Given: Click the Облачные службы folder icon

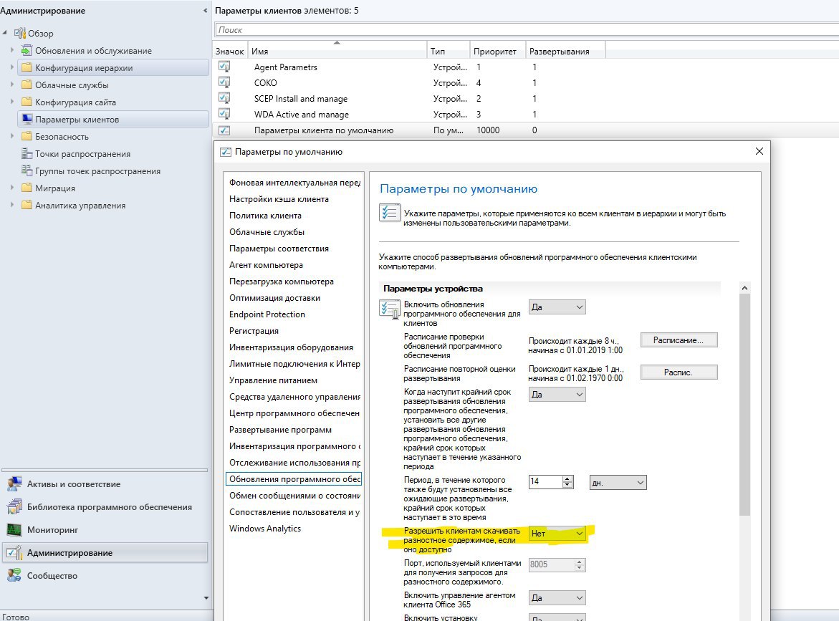Looking at the screenshot, I should tap(27, 85).
